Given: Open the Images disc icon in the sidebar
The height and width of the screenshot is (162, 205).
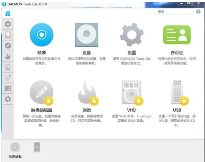Looking at the screenshot, I should pyautogui.click(x=8, y=24).
